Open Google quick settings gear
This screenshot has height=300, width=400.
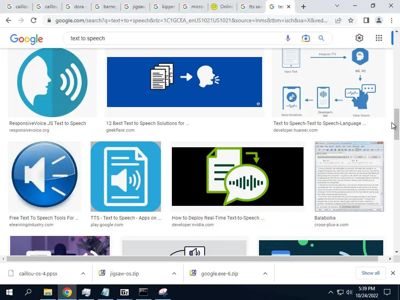pyautogui.click(x=359, y=38)
